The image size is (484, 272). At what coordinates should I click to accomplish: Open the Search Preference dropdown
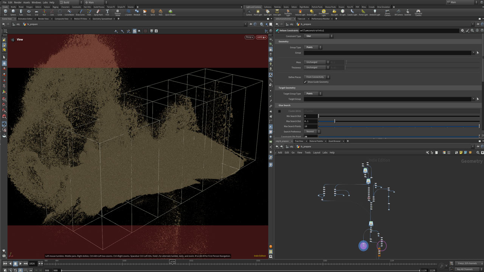coord(312,131)
